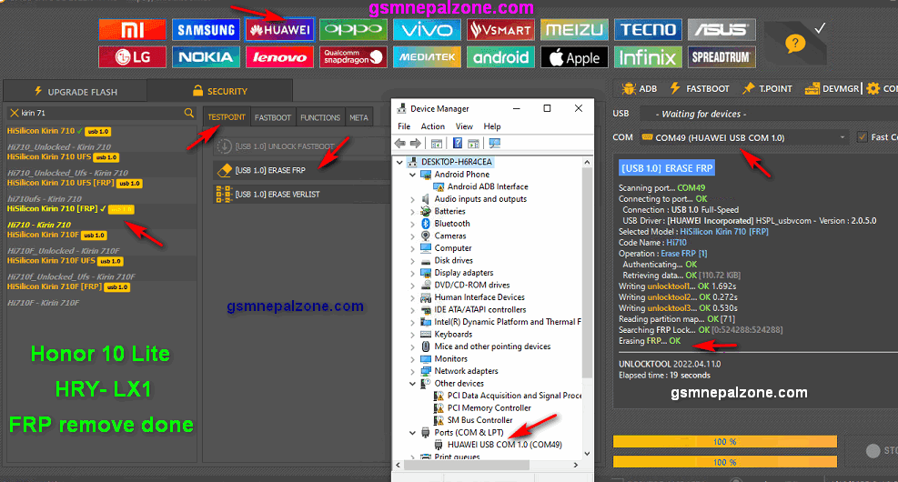Open Device Manager View menu
The height and width of the screenshot is (482, 898).
point(464,126)
